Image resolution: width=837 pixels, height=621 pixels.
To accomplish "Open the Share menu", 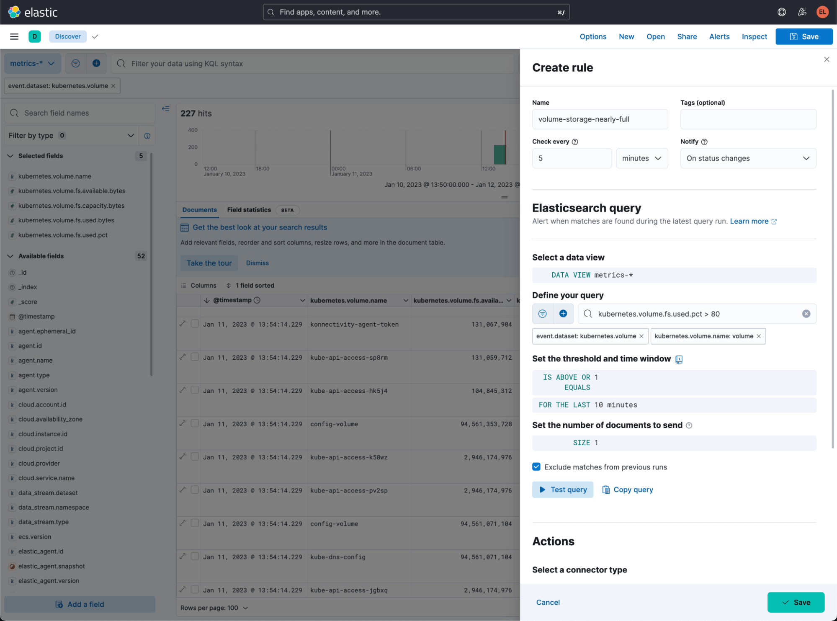I will click(687, 36).
